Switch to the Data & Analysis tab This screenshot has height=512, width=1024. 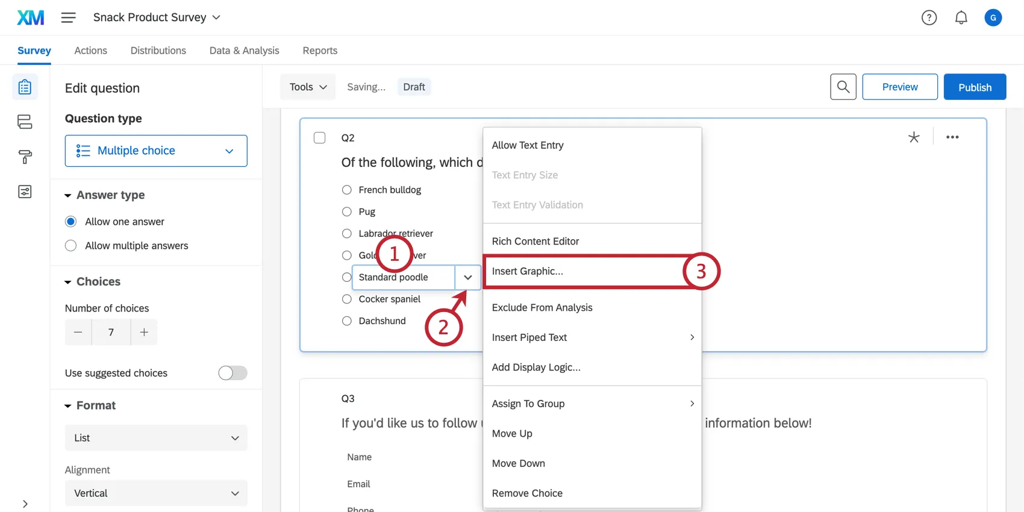coord(244,51)
